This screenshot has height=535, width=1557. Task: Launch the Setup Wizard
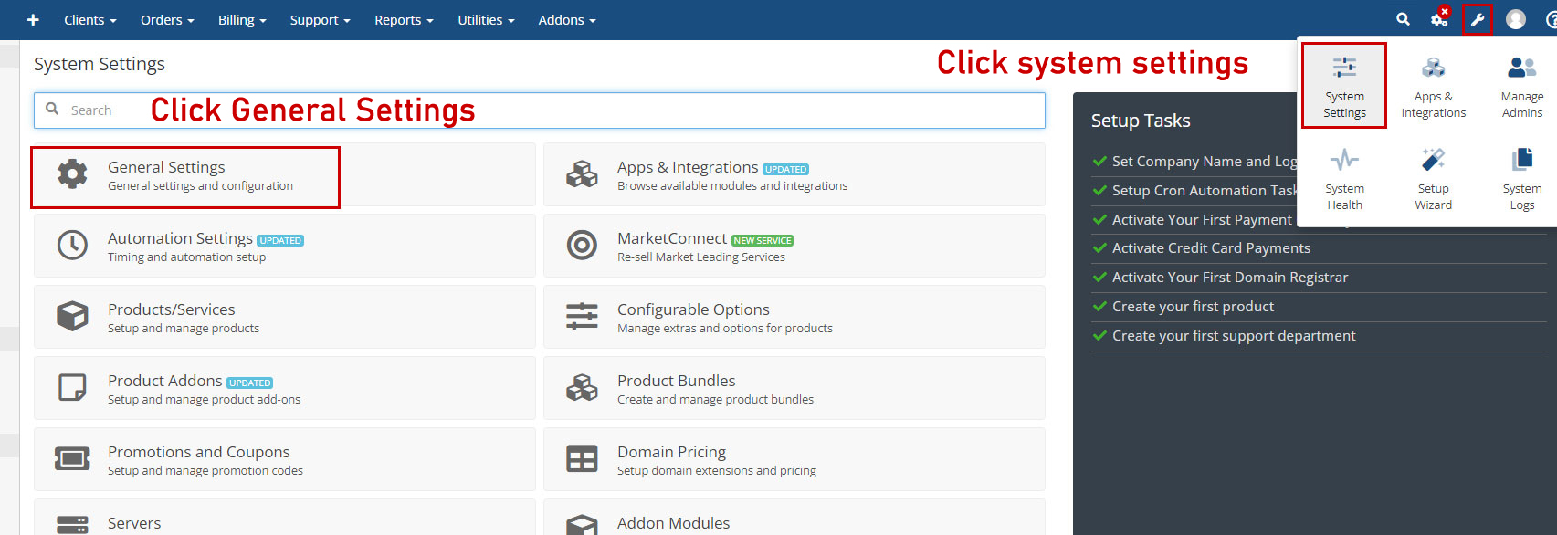1433,178
